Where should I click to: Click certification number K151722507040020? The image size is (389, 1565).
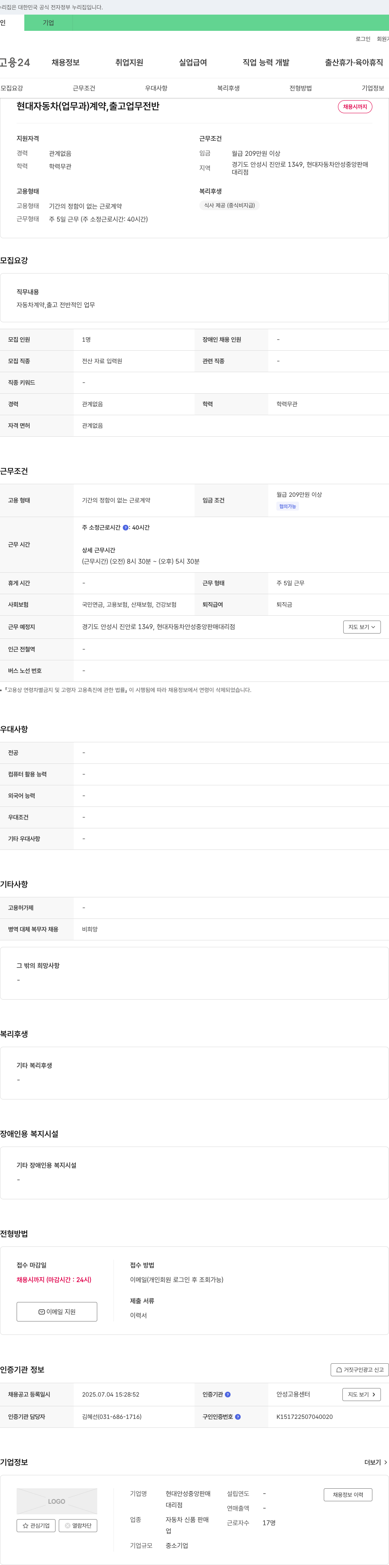click(305, 1416)
